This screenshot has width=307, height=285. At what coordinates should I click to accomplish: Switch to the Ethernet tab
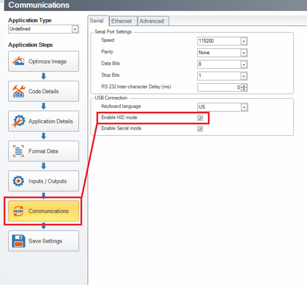click(x=121, y=21)
